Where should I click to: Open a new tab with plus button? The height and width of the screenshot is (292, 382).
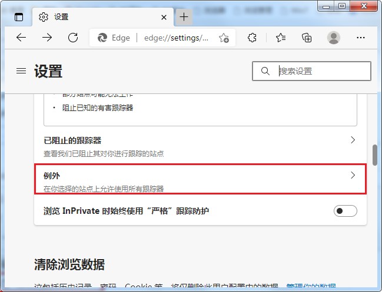click(184, 17)
